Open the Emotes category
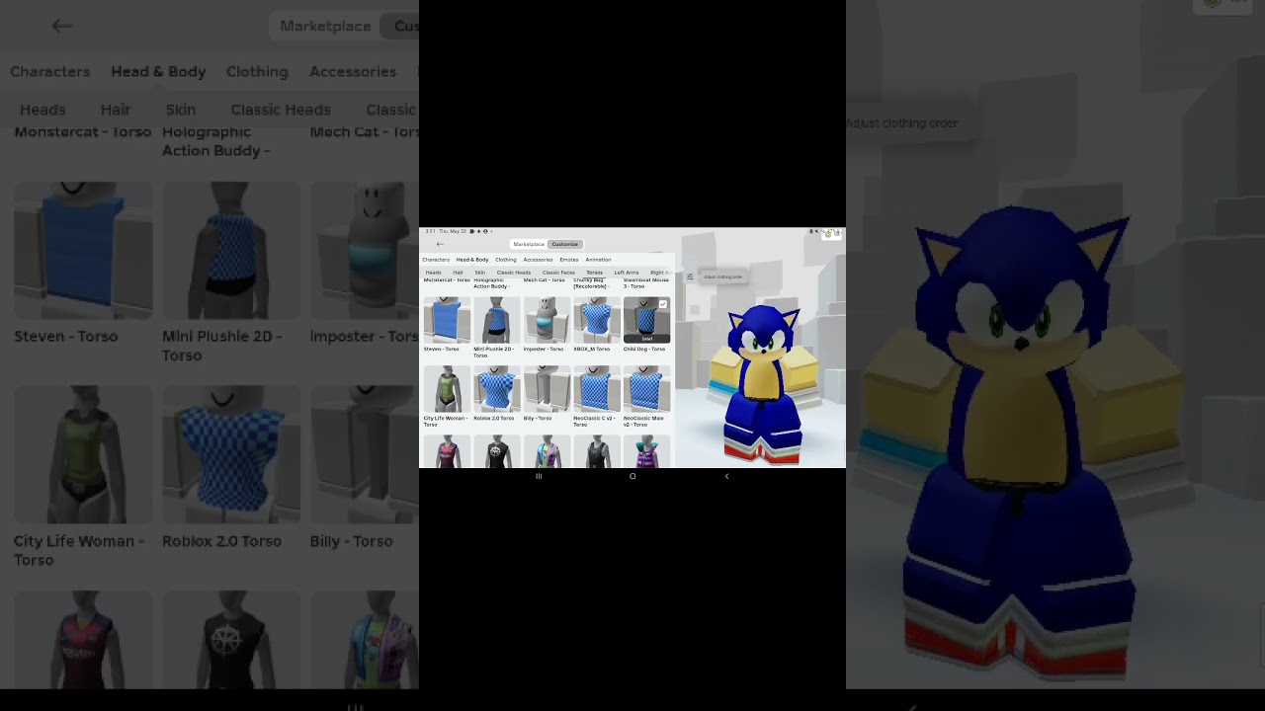This screenshot has width=1265, height=711. click(569, 260)
